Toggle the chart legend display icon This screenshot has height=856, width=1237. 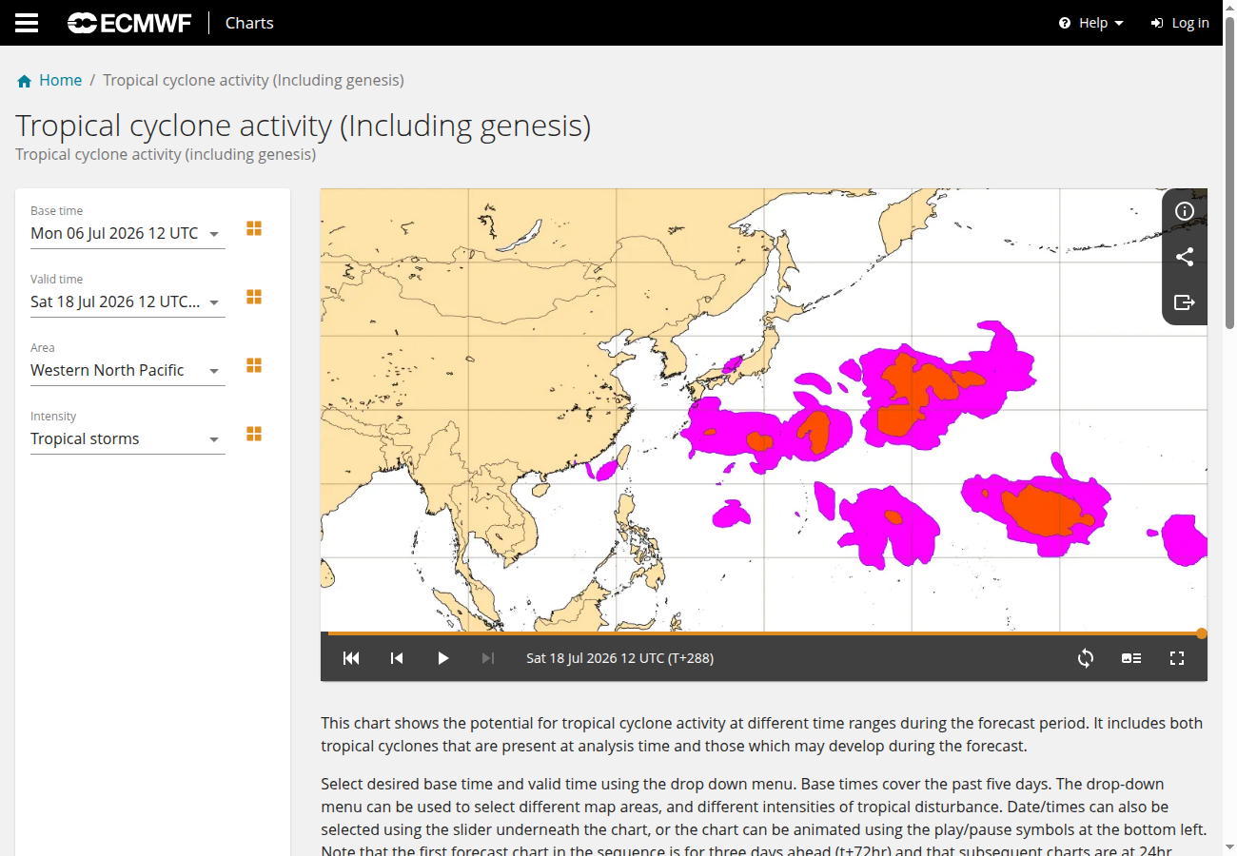(x=1131, y=658)
